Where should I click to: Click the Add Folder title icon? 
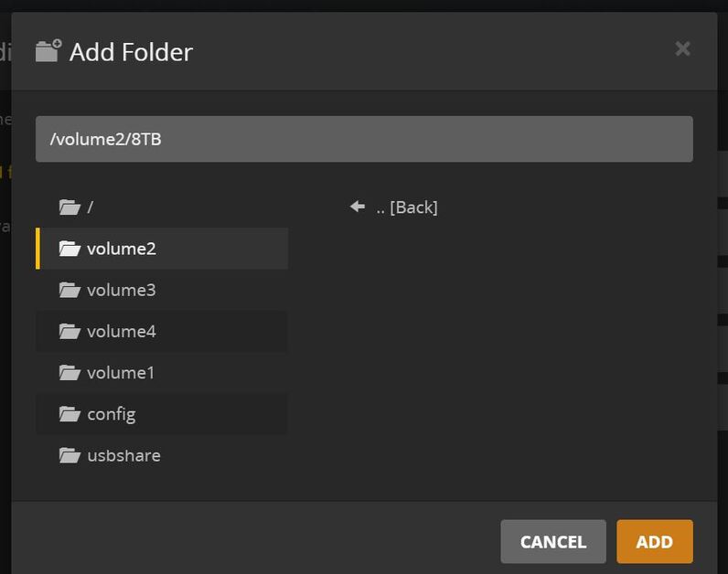48,50
